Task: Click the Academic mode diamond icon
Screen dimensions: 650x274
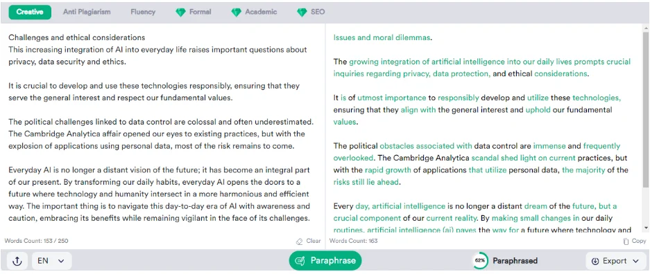Action: [x=236, y=12]
